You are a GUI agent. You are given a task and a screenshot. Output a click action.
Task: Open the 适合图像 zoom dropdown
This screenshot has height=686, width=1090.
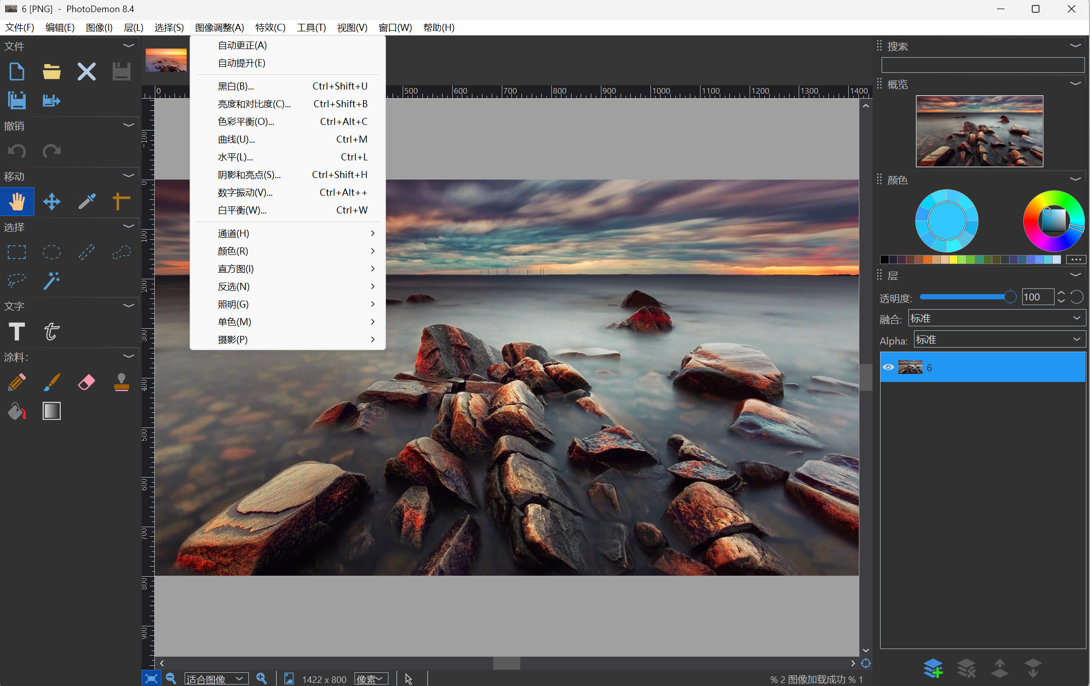pyautogui.click(x=216, y=679)
